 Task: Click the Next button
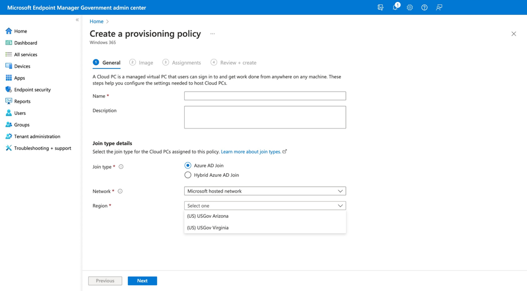[142, 280]
